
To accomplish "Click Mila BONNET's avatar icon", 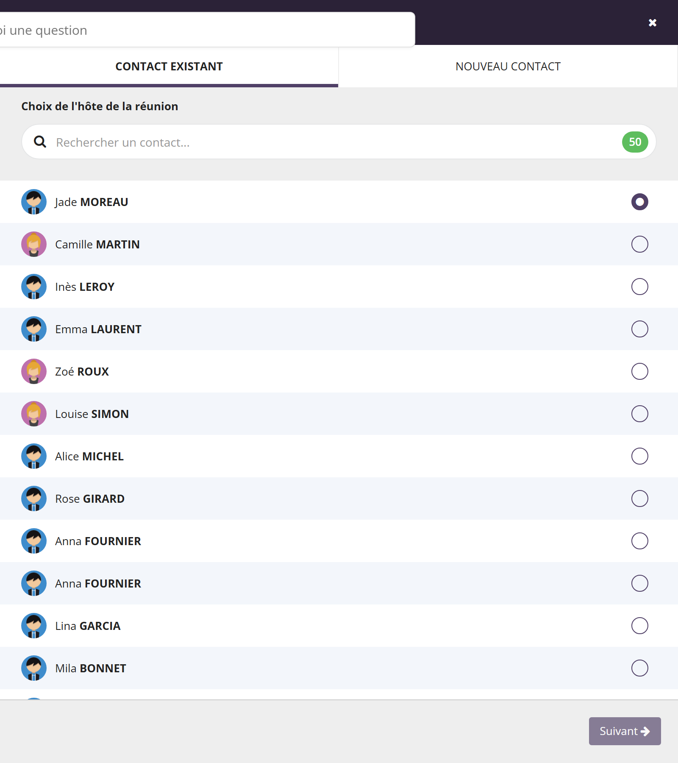I will pos(34,668).
